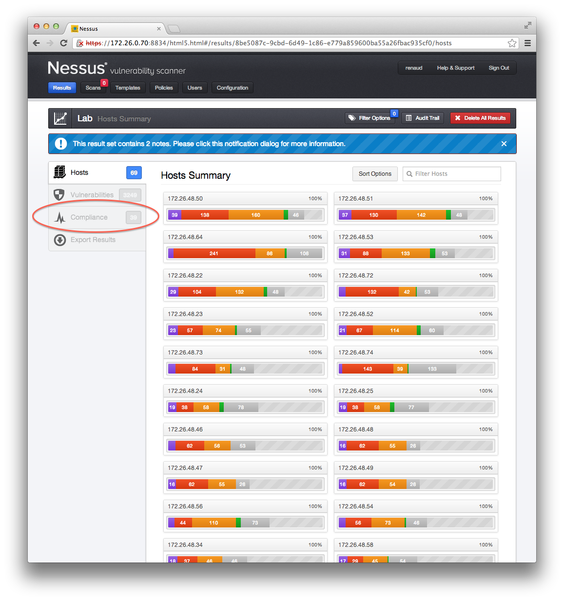
Task: Open host 172.26.48.49
Action: point(416,477)
